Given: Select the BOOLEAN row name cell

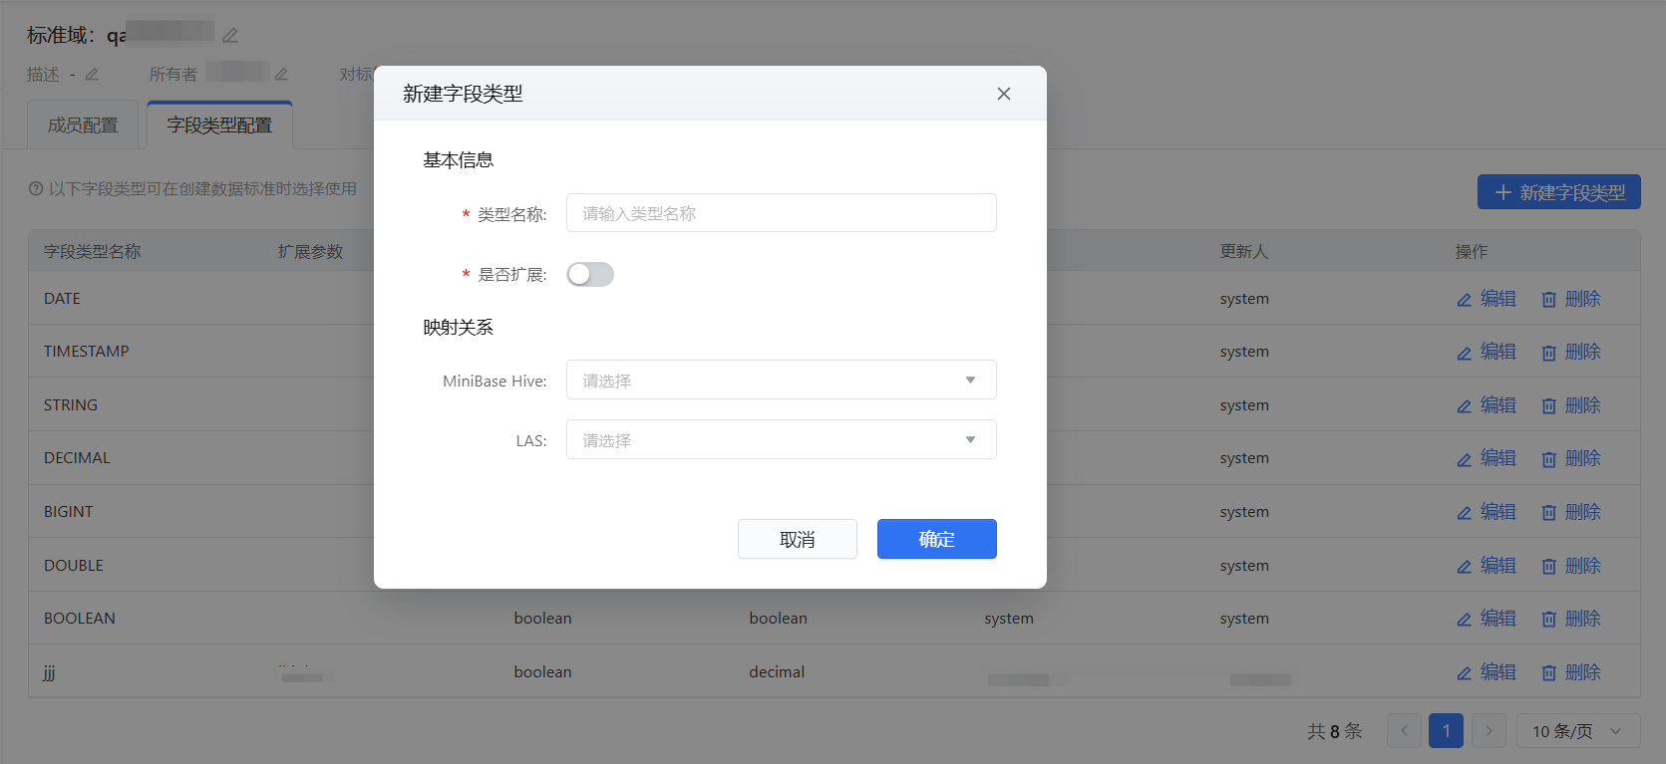Looking at the screenshot, I should click(x=80, y=619).
